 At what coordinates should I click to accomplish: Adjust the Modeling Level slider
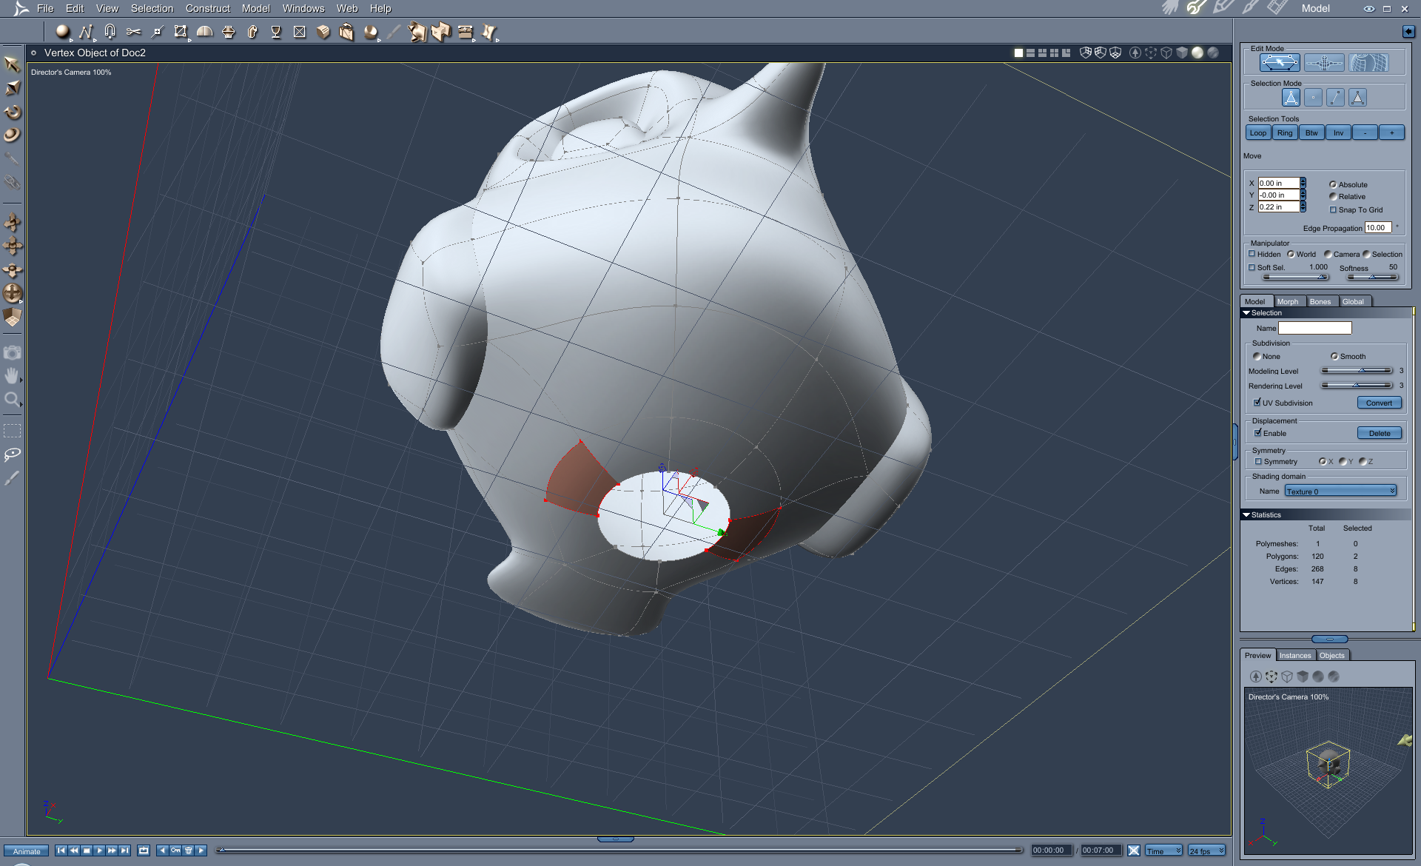(1360, 371)
